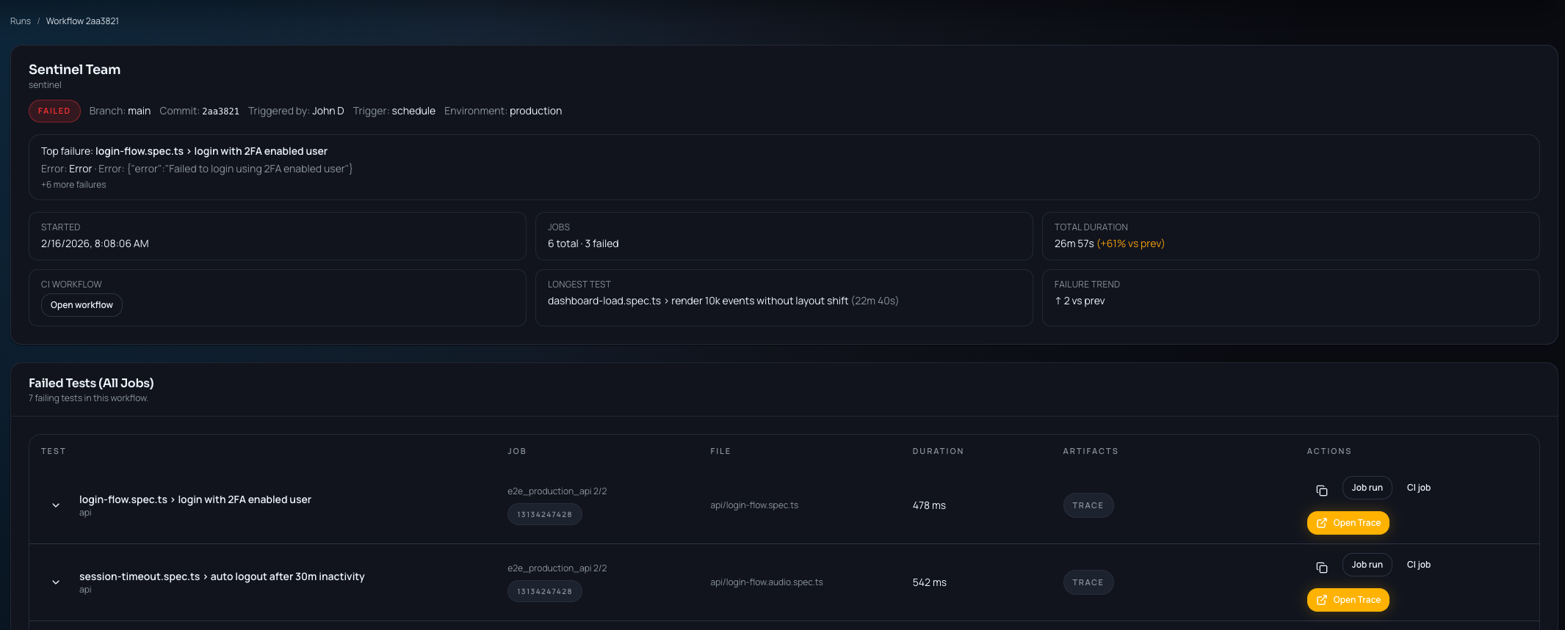Click the FAILED status badge
The width and height of the screenshot is (1565, 630).
[x=54, y=111]
